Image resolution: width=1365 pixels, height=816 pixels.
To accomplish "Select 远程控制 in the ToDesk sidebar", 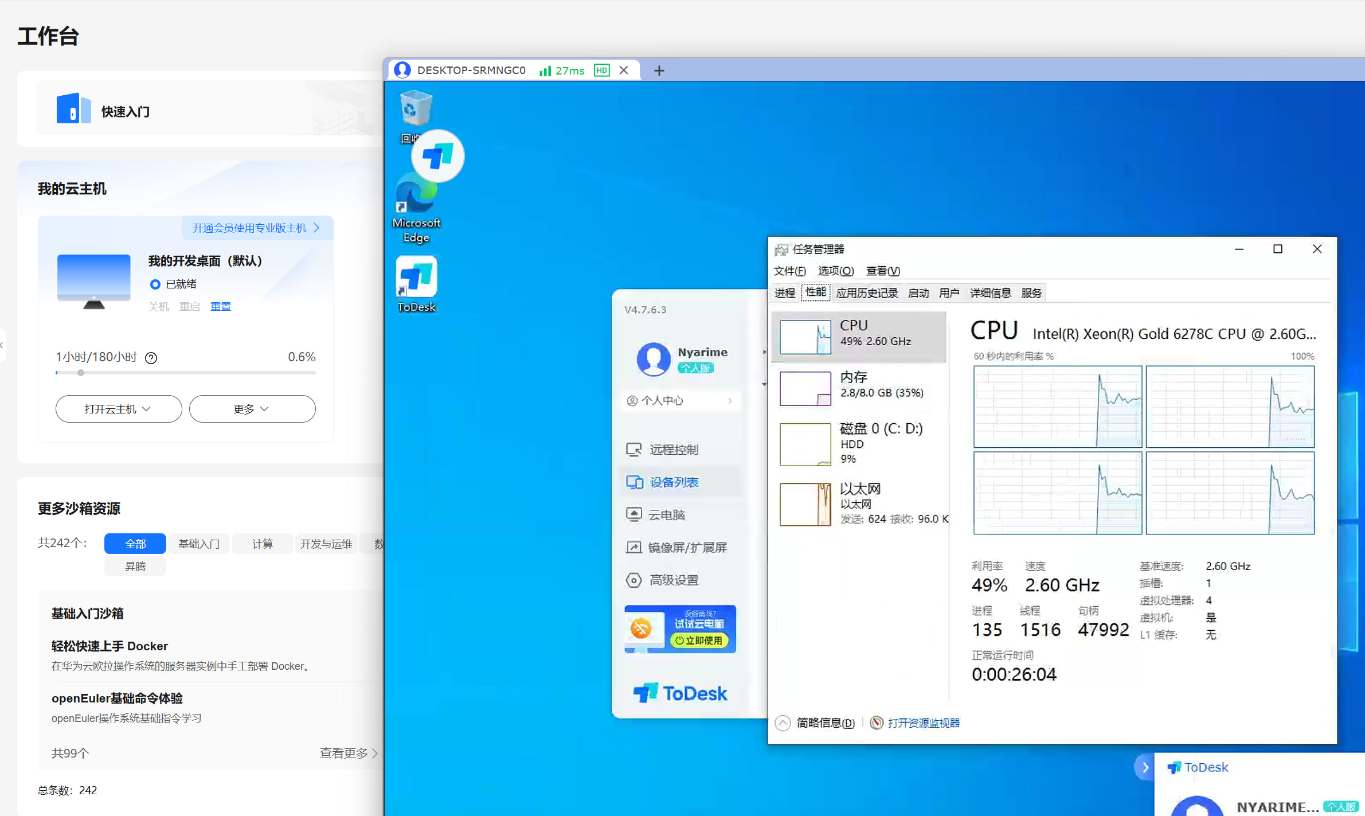I will 673,450.
